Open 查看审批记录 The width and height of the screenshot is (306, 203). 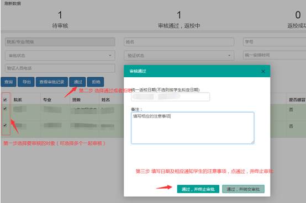[52, 82]
